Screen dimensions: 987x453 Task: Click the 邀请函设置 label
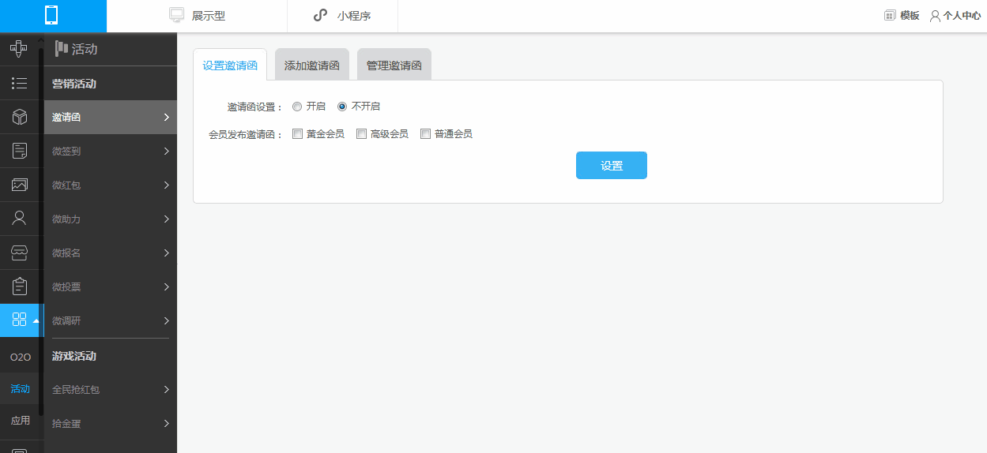tap(255, 107)
